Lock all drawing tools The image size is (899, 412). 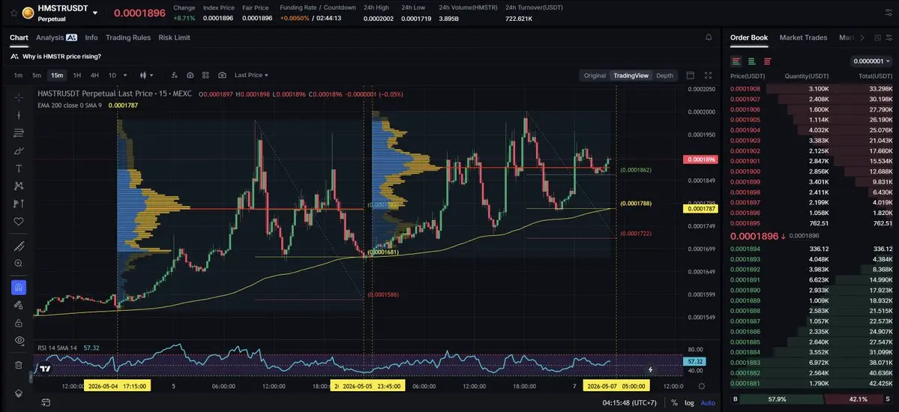click(19, 323)
